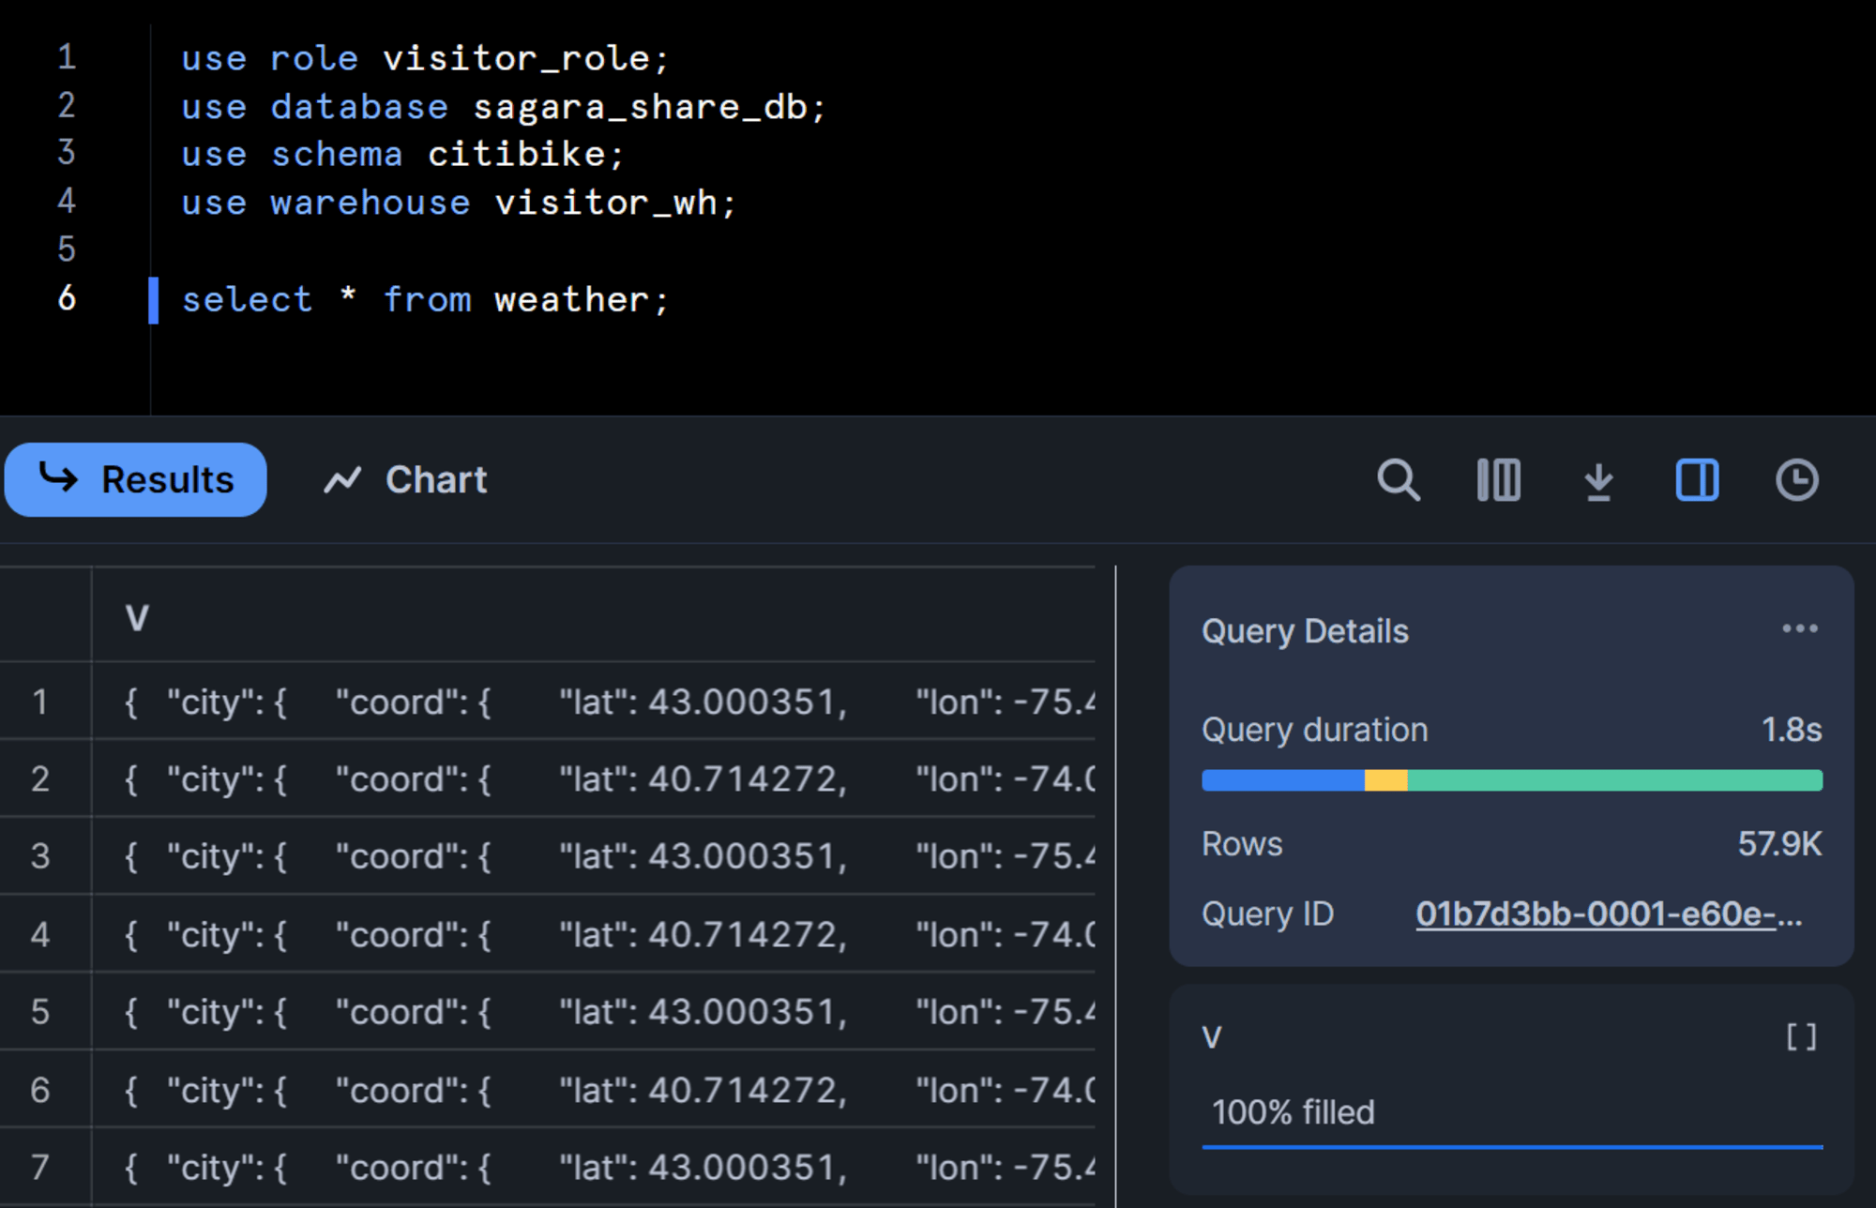
Task: Click editor line number 5
Action: point(67,249)
